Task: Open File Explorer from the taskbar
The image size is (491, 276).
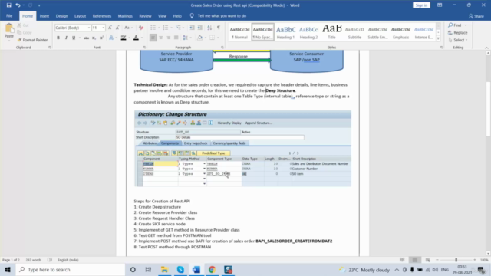Action: point(164,269)
